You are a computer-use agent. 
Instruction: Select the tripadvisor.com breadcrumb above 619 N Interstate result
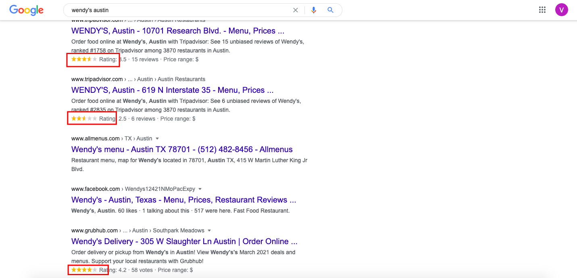click(138, 79)
